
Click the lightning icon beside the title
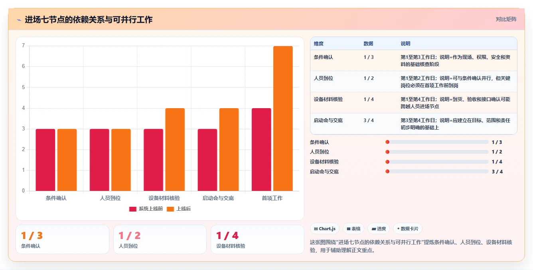(19, 20)
